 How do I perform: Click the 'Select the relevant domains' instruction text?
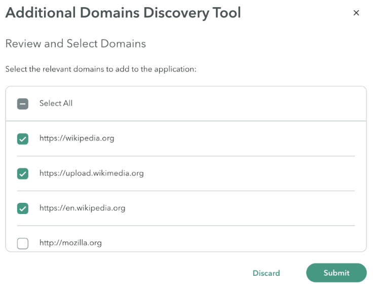[x=101, y=69]
